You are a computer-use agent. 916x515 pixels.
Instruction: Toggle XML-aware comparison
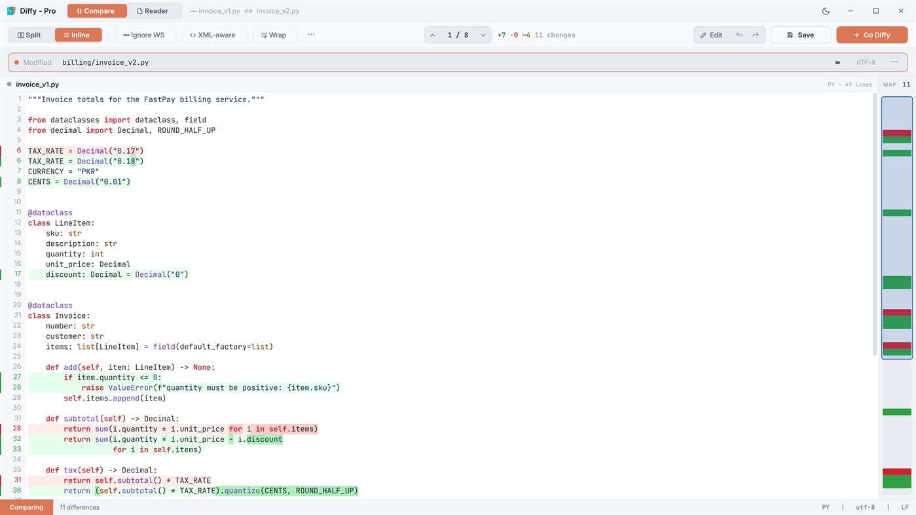click(x=213, y=35)
